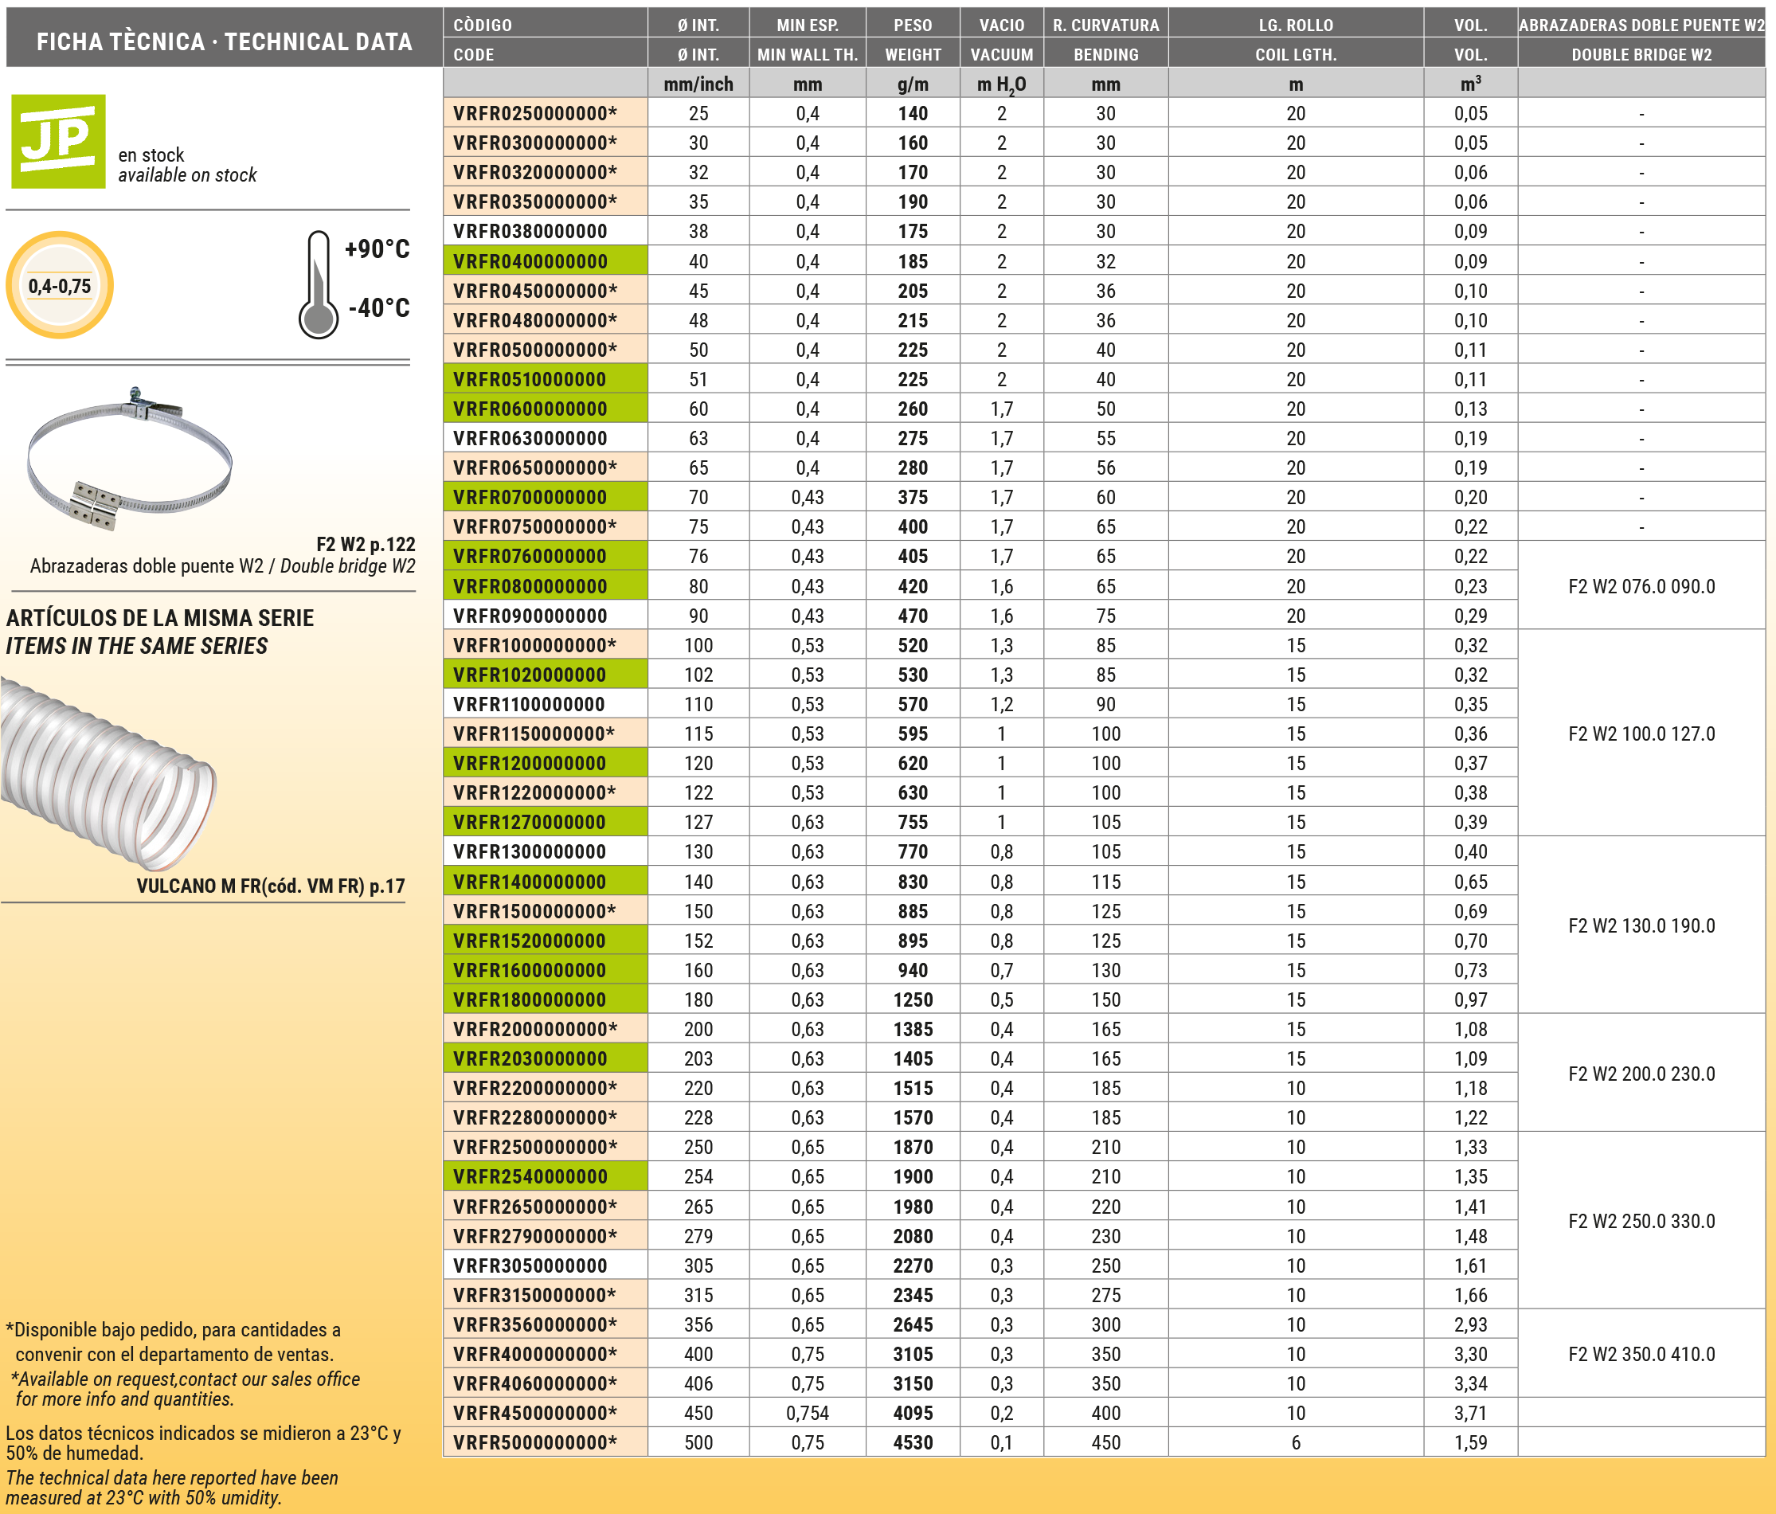Click the +90°C temperature label
The width and height of the screenshot is (1776, 1514).
377,249
